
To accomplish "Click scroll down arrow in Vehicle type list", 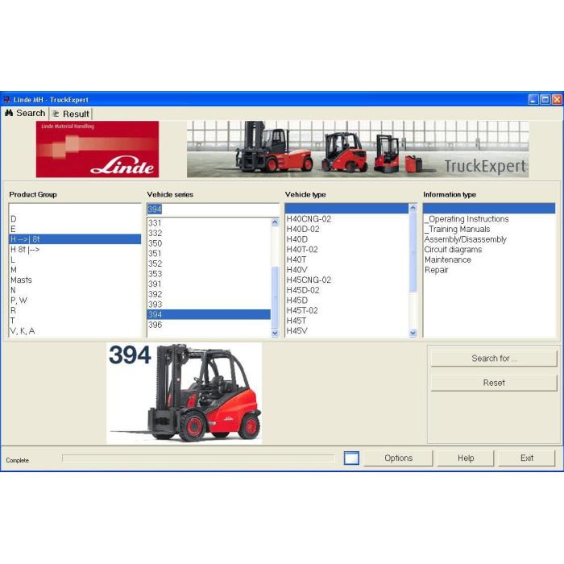I will 413,333.
